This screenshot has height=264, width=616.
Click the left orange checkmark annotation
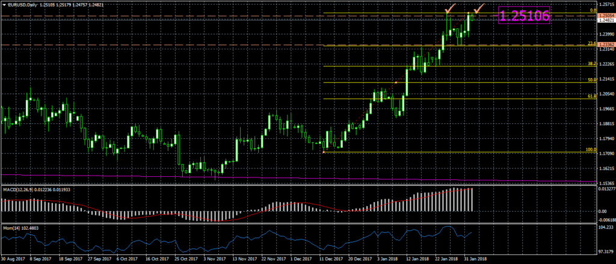[449, 8]
